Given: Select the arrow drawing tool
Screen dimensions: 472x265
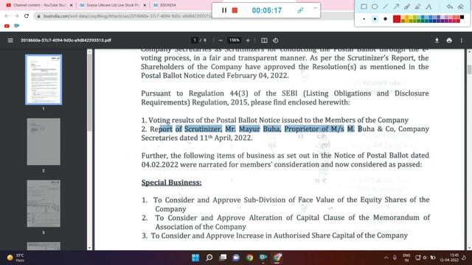Looking at the screenshot, I should click(396, 7).
